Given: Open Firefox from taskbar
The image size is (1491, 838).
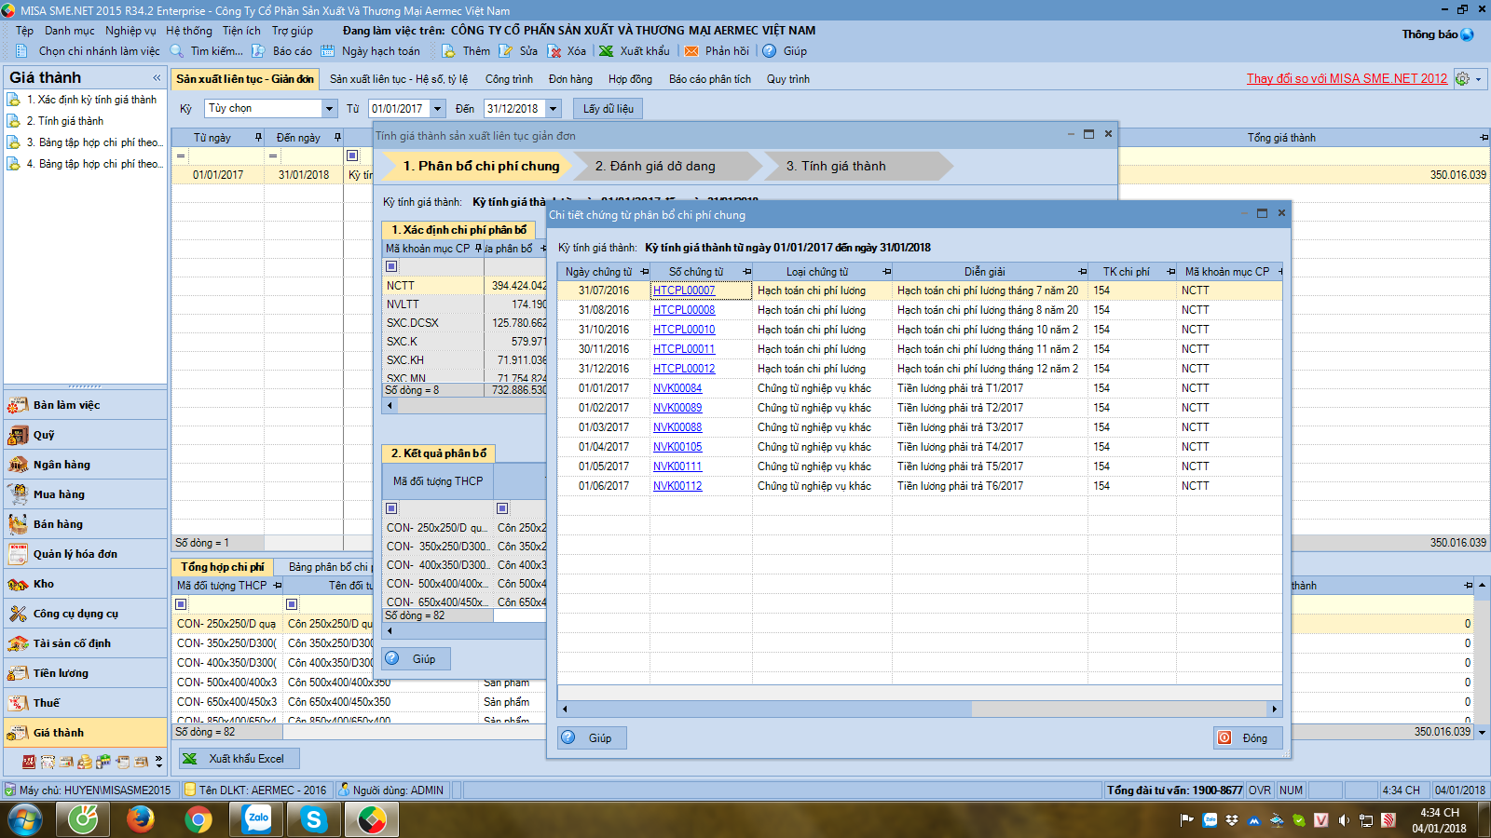Looking at the screenshot, I should (141, 819).
